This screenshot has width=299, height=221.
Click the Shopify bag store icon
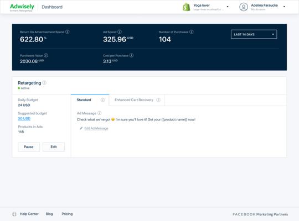186,7
